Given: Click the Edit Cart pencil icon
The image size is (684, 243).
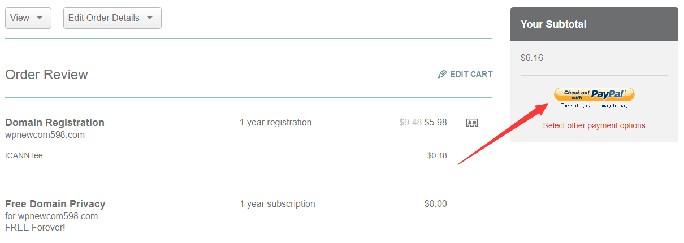Looking at the screenshot, I should point(443,74).
